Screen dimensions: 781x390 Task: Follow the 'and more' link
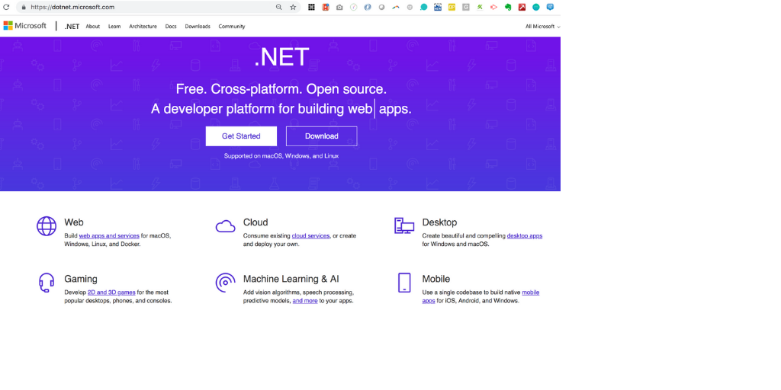[305, 301]
